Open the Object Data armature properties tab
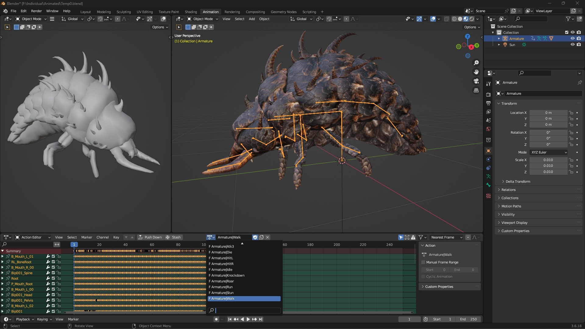The image size is (585, 329). [488, 176]
